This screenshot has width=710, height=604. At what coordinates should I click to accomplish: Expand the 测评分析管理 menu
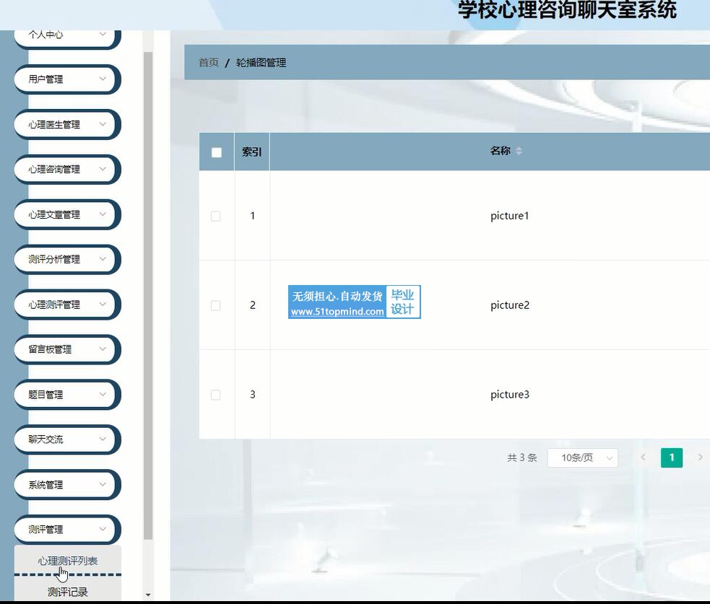click(x=66, y=259)
